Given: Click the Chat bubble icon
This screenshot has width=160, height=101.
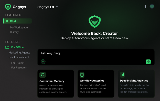Looking at the screenshot, I should 7,21.
